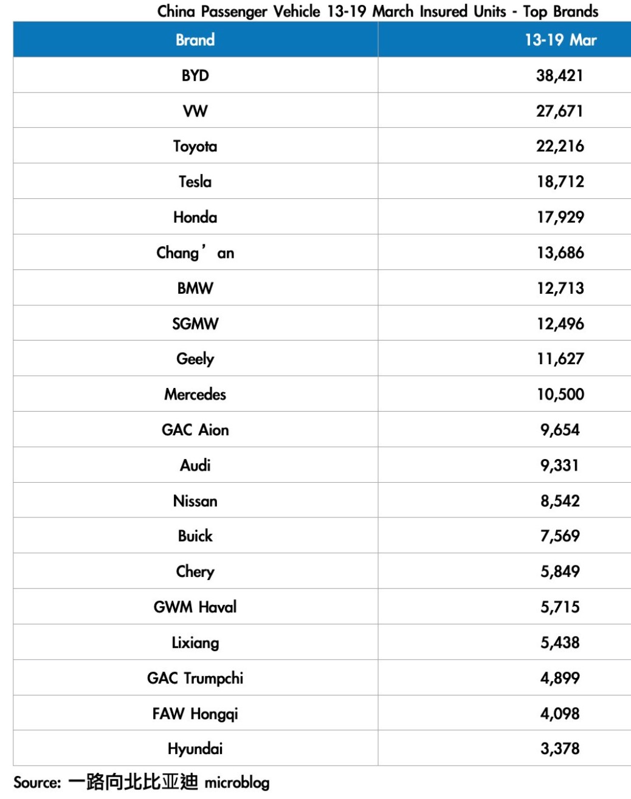Select Mercedes value 10,500

click(x=560, y=394)
